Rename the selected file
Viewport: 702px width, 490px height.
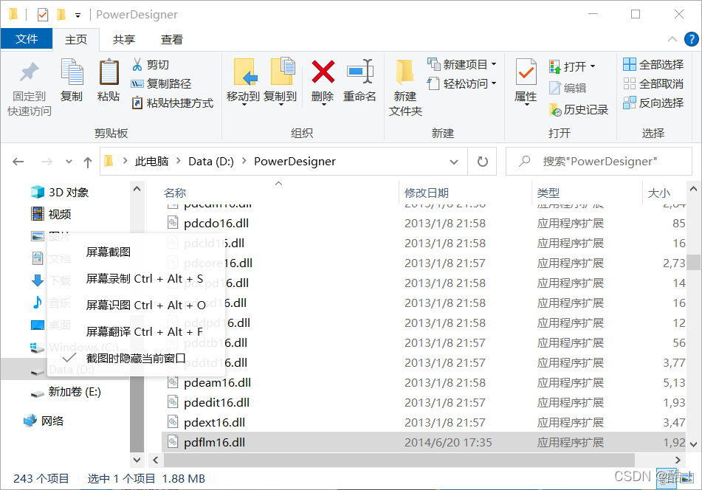pyautogui.click(x=359, y=80)
